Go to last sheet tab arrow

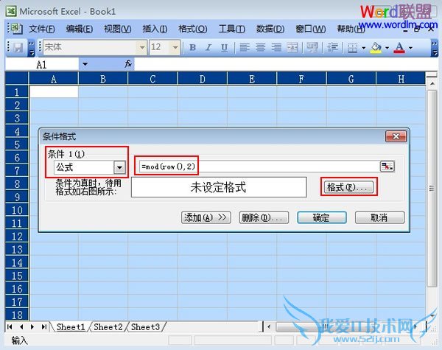click(x=43, y=327)
